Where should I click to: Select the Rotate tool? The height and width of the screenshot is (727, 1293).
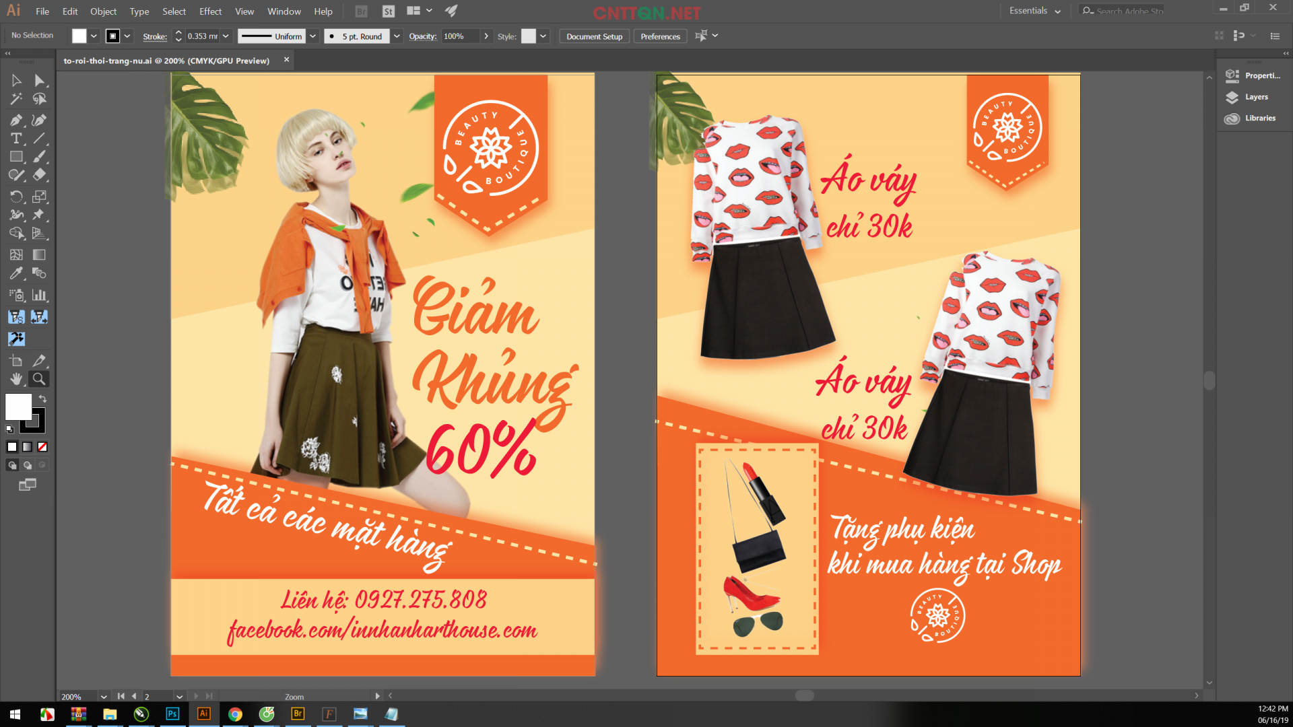[16, 197]
